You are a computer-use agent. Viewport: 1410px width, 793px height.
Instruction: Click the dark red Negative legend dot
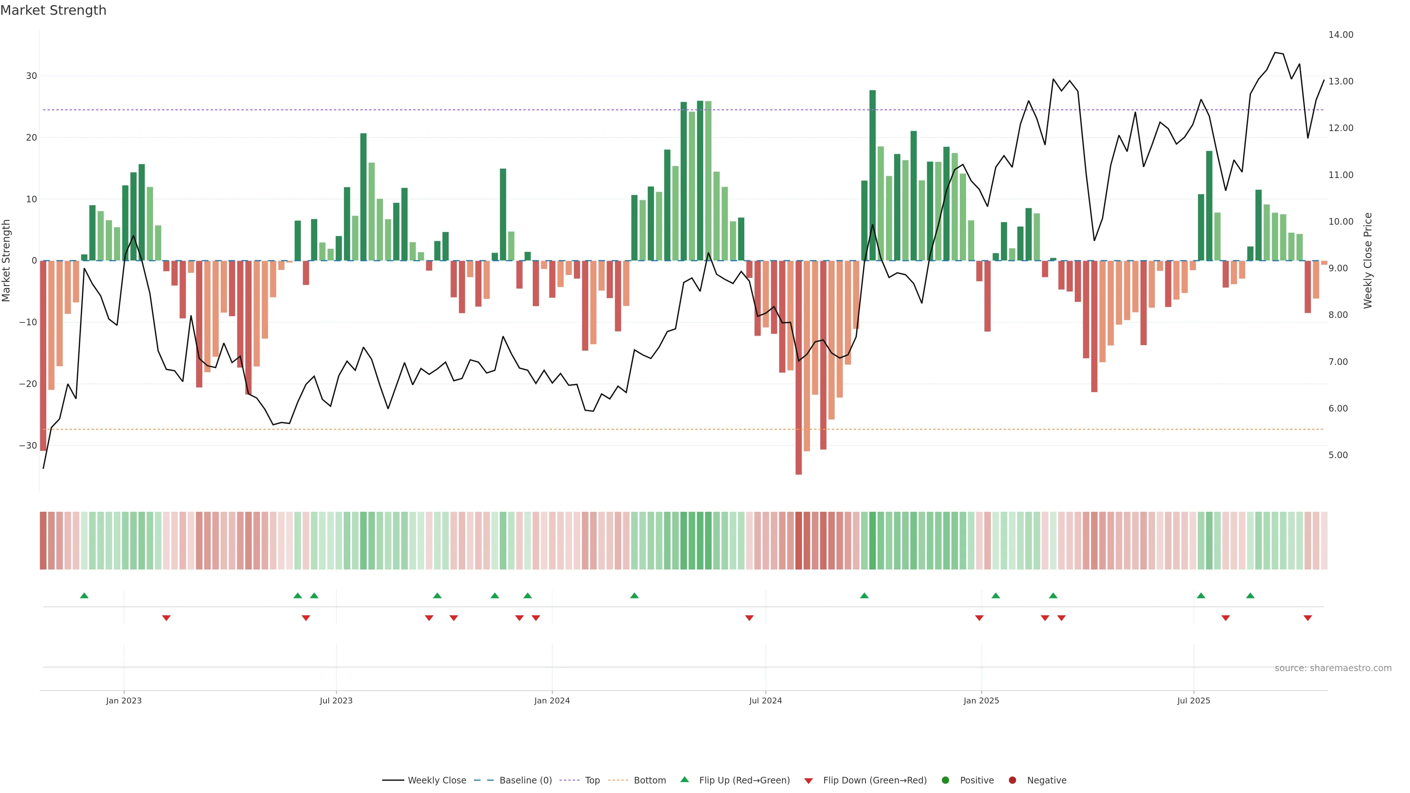coord(1012,781)
